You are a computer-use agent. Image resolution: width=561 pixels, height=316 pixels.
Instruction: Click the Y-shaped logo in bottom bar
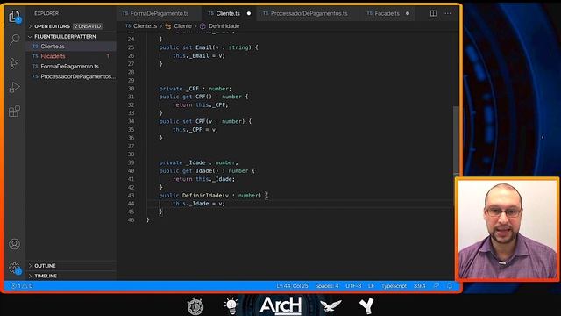[366, 306]
